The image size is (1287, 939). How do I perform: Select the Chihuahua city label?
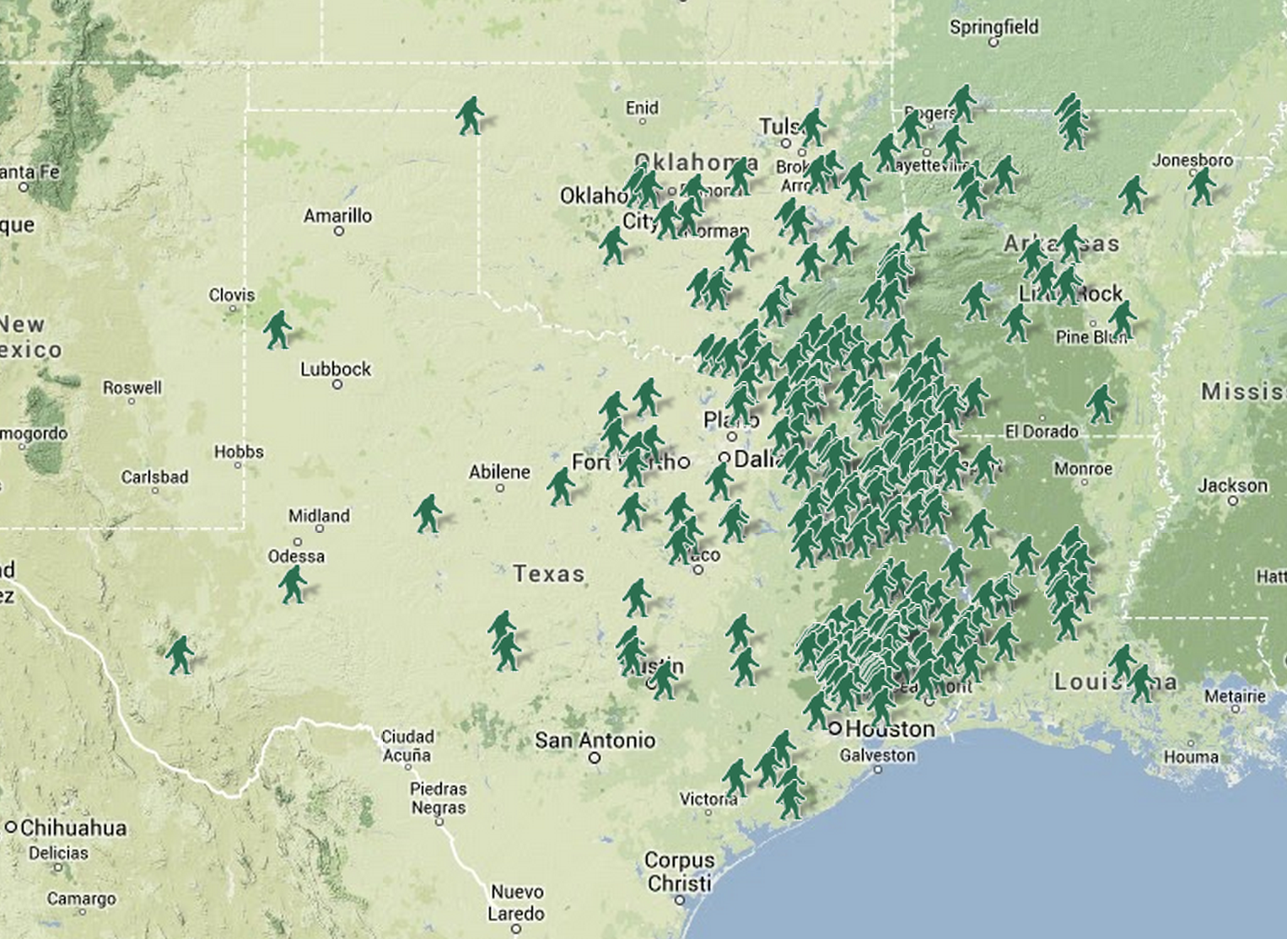coord(73,828)
